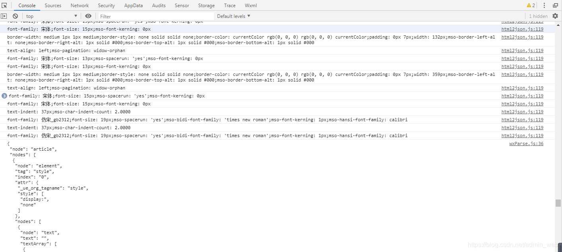Click the Filter input field

156,16
